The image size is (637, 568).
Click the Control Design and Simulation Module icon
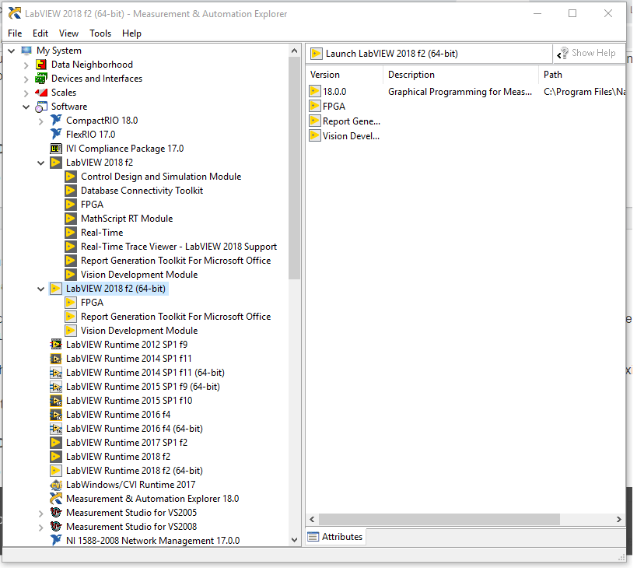click(x=71, y=177)
